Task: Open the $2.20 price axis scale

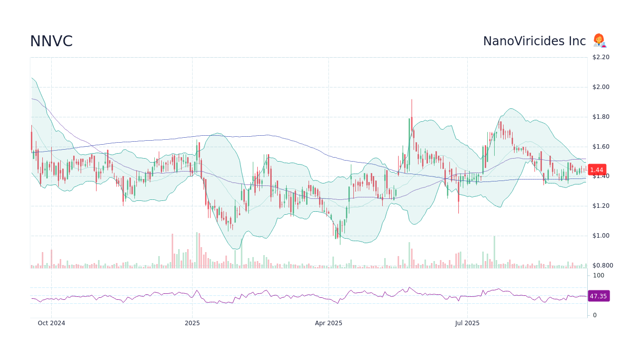Action: click(601, 57)
